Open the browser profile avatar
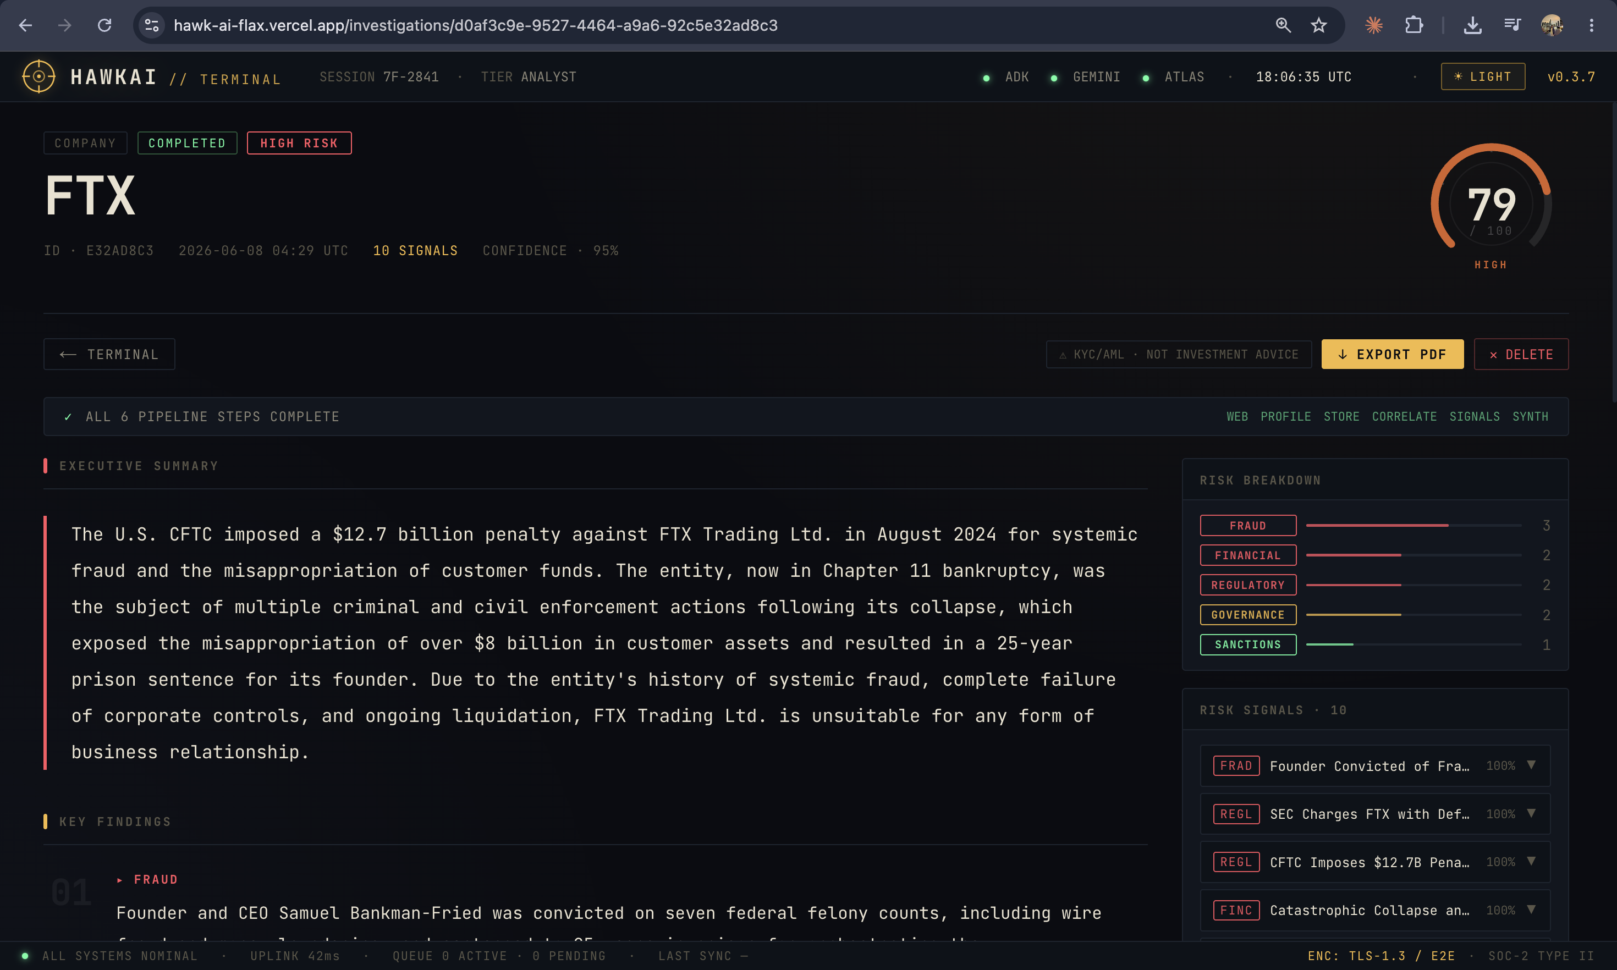 1552,25
